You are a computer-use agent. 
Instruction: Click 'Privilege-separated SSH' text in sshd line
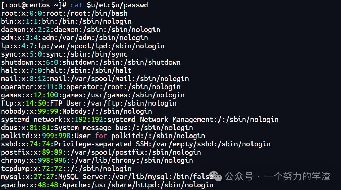click(x=101, y=144)
